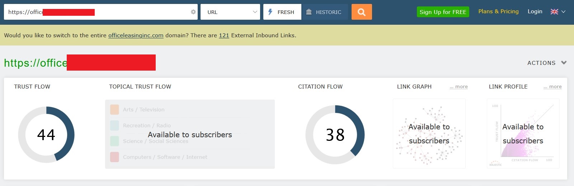The height and width of the screenshot is (186, 574).
Task: Click Available to subscribers topical overlay text
Action: pyautogui.click(x=190, y=135)
